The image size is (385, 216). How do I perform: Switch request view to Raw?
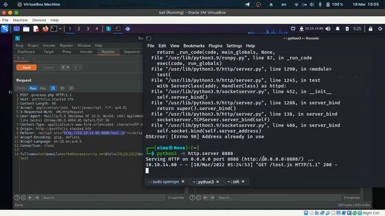point(33,88)
